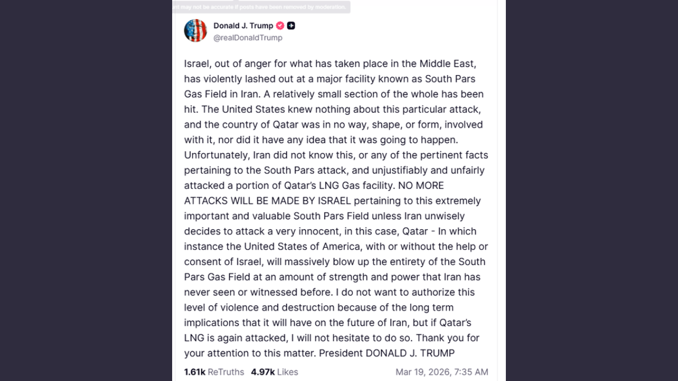Click Donald J. Trump's profile avatar

[x=195, y=31]
